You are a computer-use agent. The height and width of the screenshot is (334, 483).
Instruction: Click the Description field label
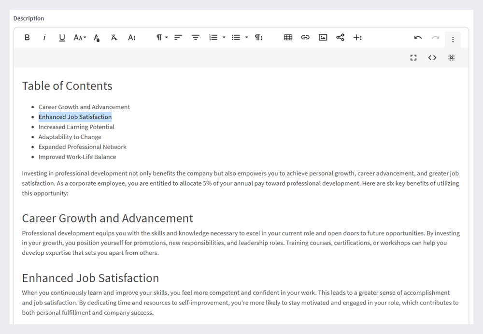28,18
